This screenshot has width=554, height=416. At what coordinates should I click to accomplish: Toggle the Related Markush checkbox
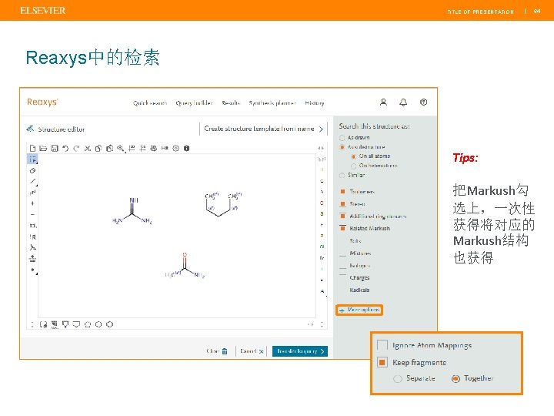[x=342, y=228]
